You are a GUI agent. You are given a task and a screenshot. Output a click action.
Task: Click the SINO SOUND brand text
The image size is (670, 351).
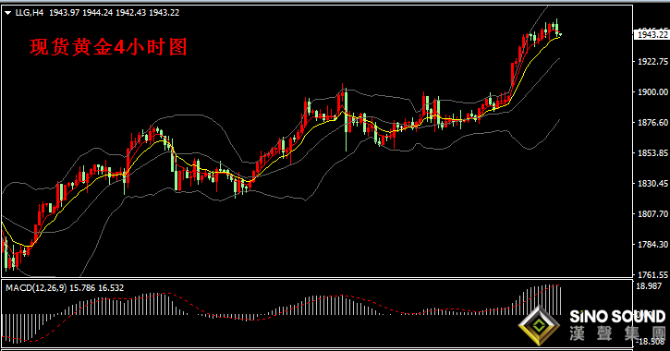tap(617, 317)
